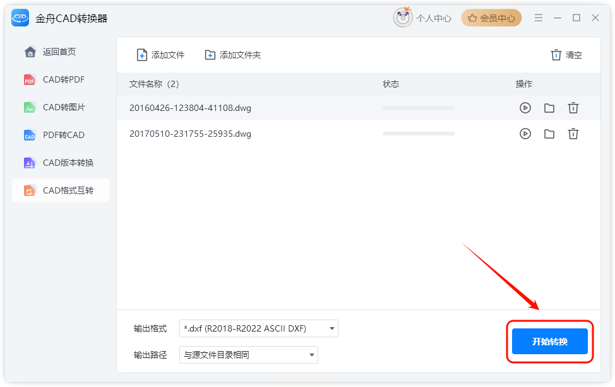615x387 pixels.
Task: Open 个人中心 panda avatar
Action: [x=403, y=18]
